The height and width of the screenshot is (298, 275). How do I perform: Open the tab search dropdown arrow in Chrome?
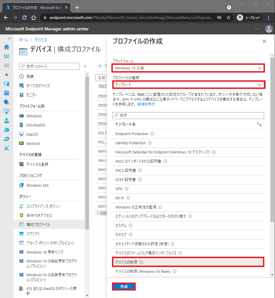click(x=229, y=7)
